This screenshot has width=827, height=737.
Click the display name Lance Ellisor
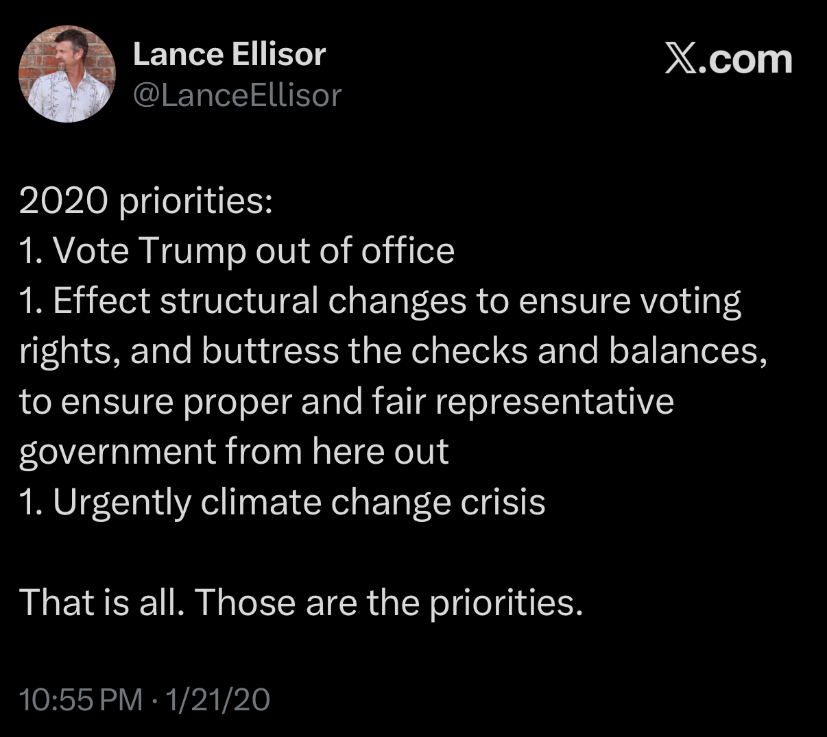click(x=229, y=55)
